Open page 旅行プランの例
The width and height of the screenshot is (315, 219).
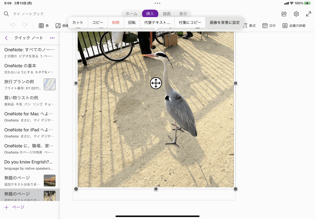30,85
